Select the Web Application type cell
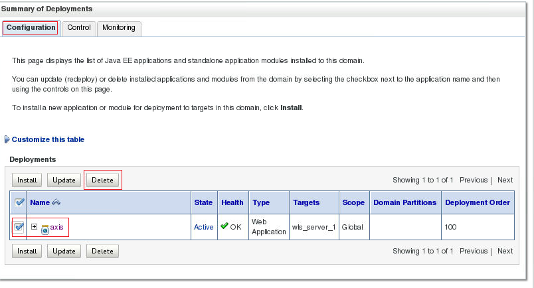Screen dimensions: 534x288 pos(269,227)
